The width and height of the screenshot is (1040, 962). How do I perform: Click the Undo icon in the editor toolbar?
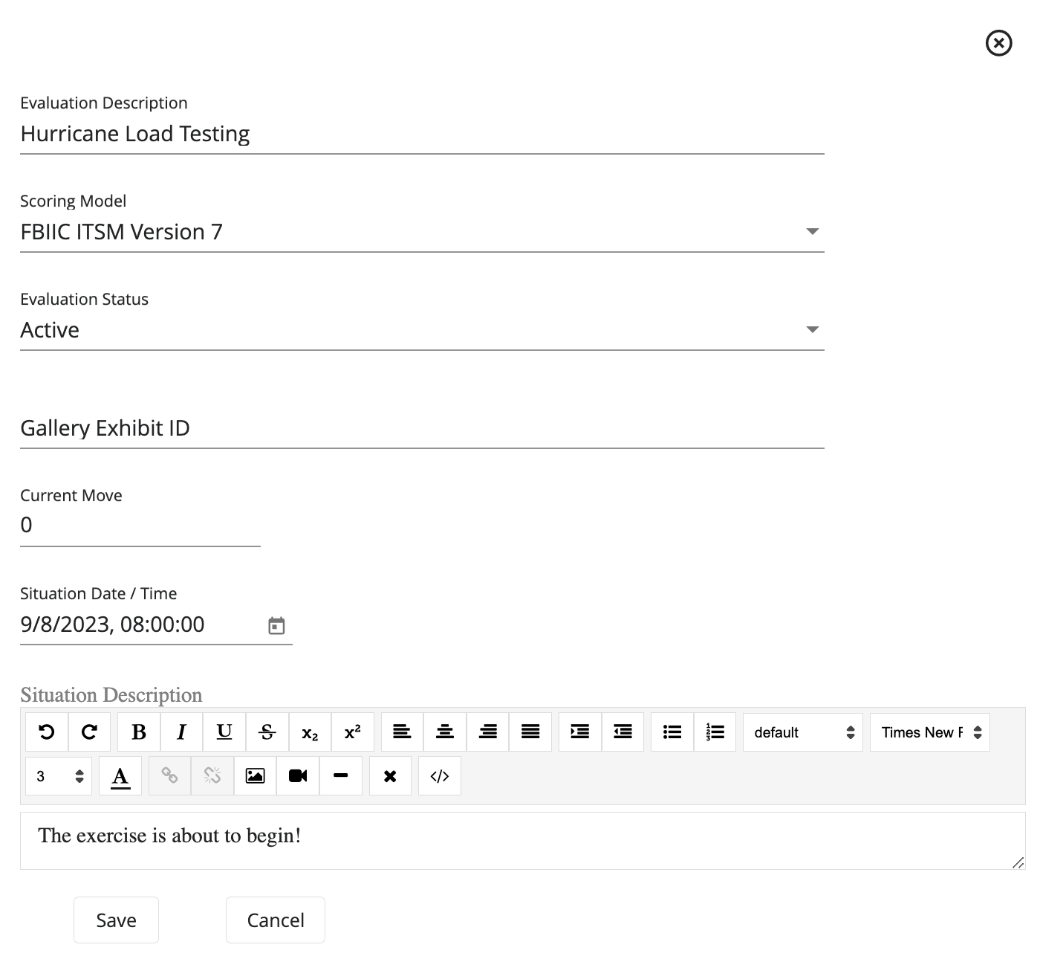(47, 732)
